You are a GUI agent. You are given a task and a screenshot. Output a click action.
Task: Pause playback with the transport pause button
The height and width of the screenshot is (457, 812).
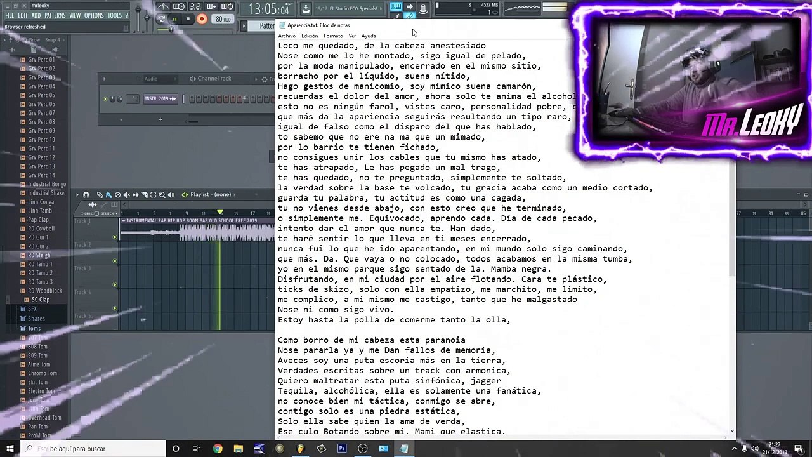[175, 19]
